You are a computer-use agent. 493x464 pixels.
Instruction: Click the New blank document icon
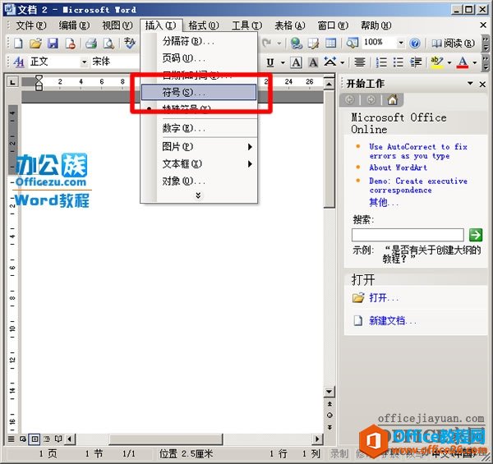tap(18, 43)
